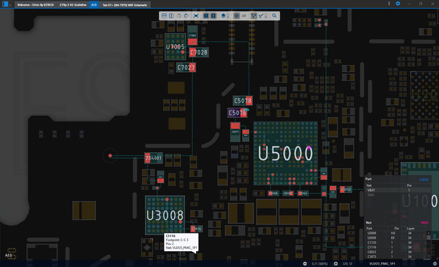Select the net trace tool icon

click(261, 16)
